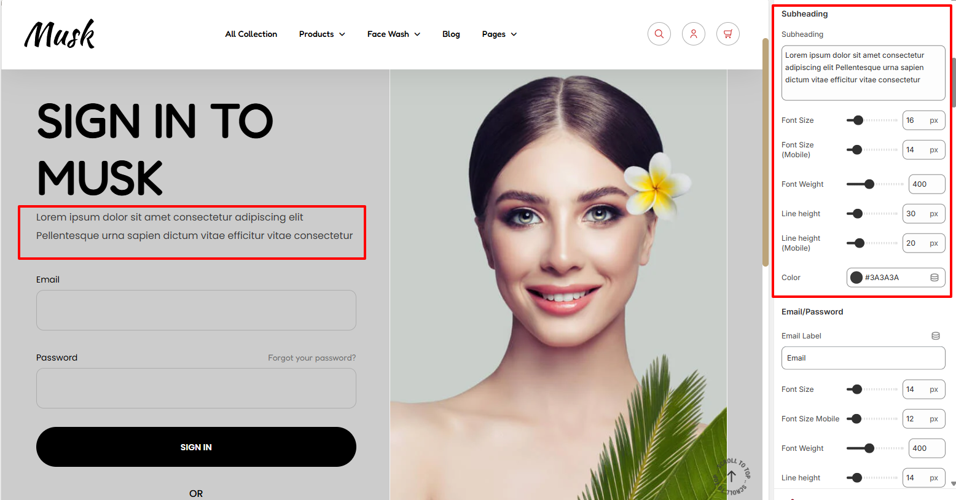The height and width of the screenshot is (500, 956).
Task: Click Subheading Line height value 30
Action: (x=924, y=214)
